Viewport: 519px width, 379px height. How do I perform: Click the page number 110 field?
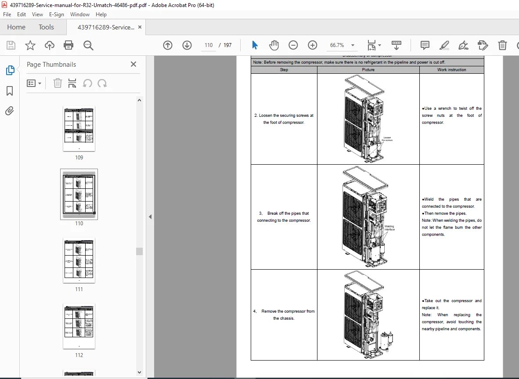(x=209, y=45)
